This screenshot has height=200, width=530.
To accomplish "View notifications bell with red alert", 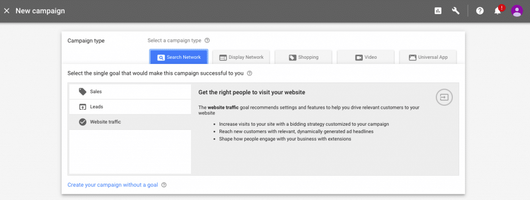I will 498,11.
